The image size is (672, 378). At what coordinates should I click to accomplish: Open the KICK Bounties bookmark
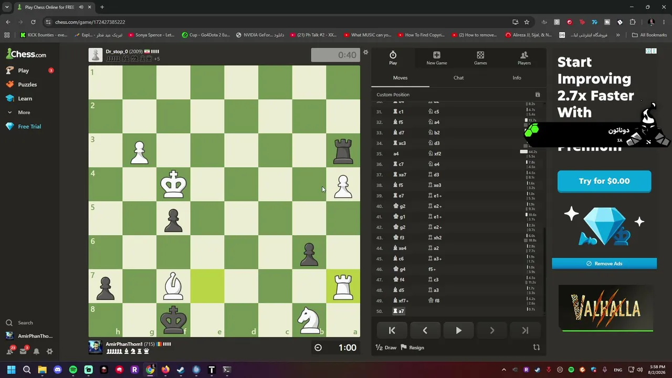(44, 35)
